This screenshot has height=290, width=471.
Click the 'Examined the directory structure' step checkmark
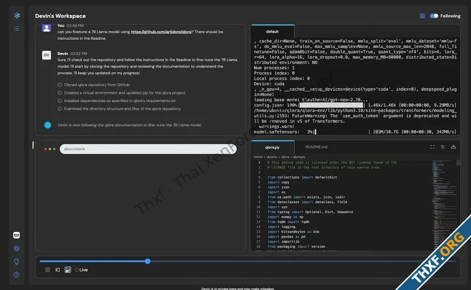tap(59, 109)
